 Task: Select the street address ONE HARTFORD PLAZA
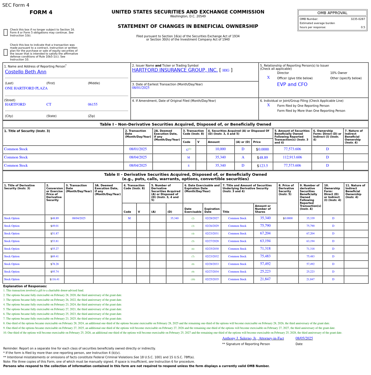[x=26, y=88]
